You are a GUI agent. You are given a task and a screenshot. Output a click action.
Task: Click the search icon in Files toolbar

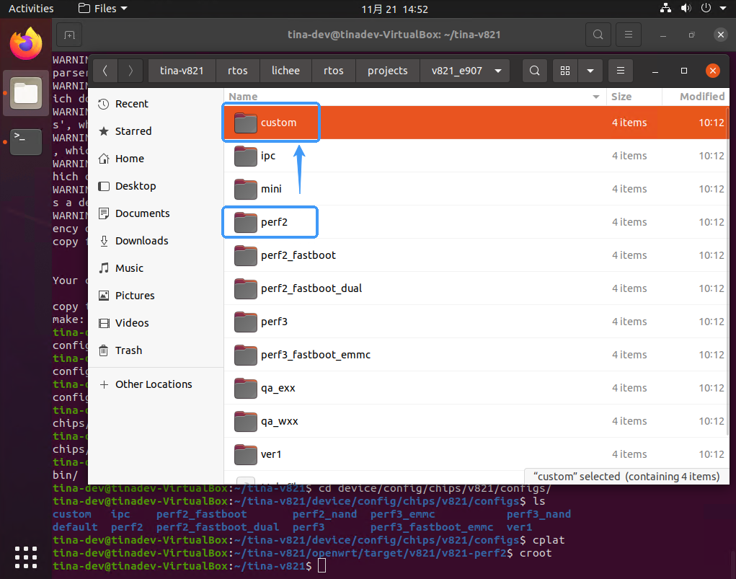[534, 71]
